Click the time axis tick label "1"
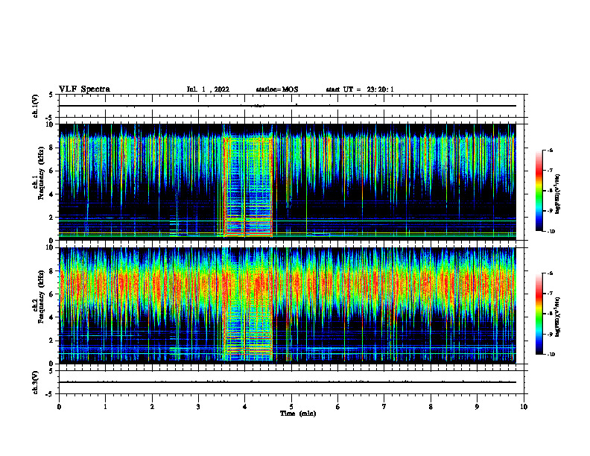The width and height of the screenshot is (590, 456). point(105,406)
